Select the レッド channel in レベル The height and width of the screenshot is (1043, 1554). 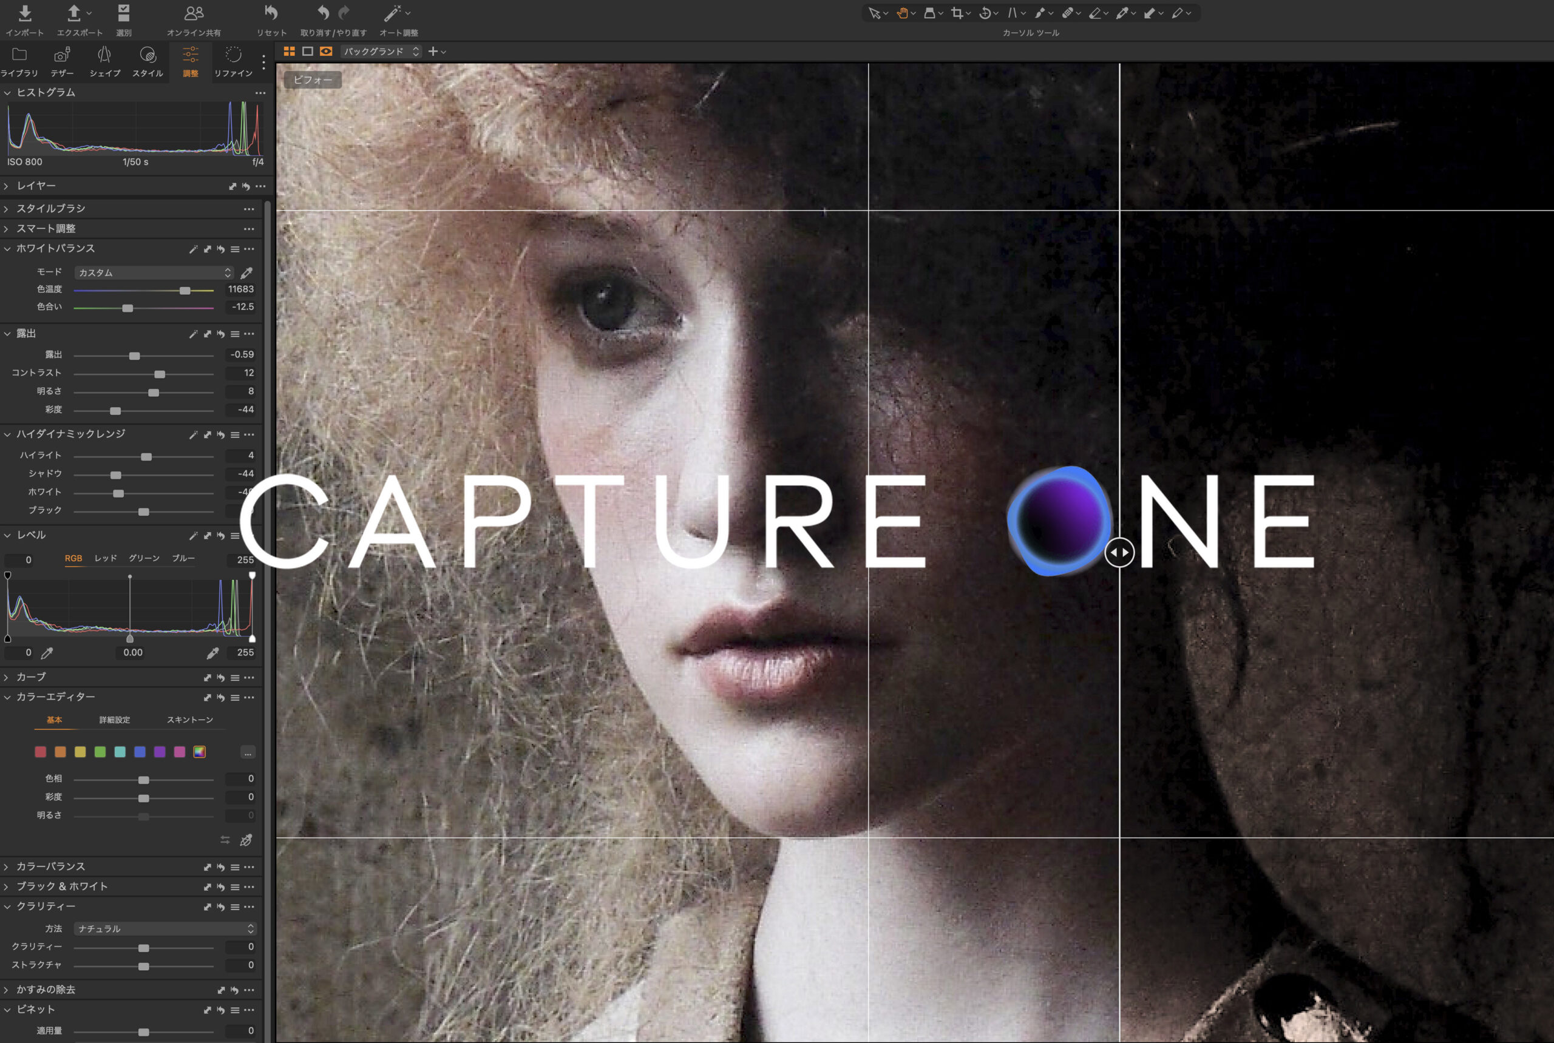click(105, 558)
